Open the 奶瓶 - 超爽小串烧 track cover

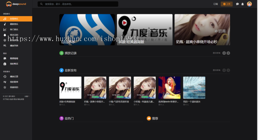(95, 87)
